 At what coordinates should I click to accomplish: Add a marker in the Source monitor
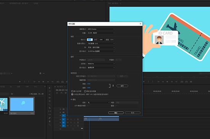(x=20, y=81)
